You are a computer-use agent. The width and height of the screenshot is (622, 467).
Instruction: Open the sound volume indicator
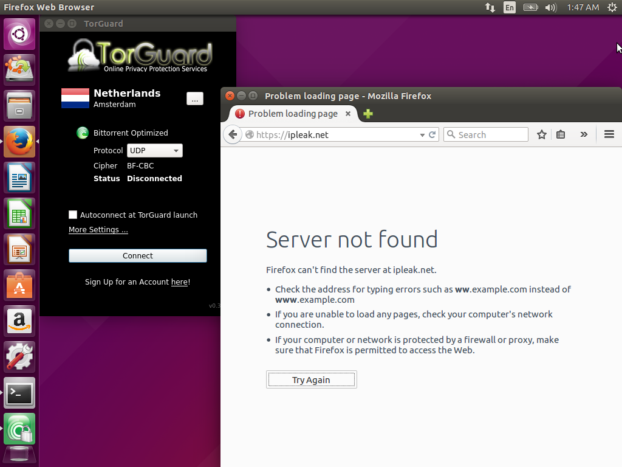tap(551, 7)
